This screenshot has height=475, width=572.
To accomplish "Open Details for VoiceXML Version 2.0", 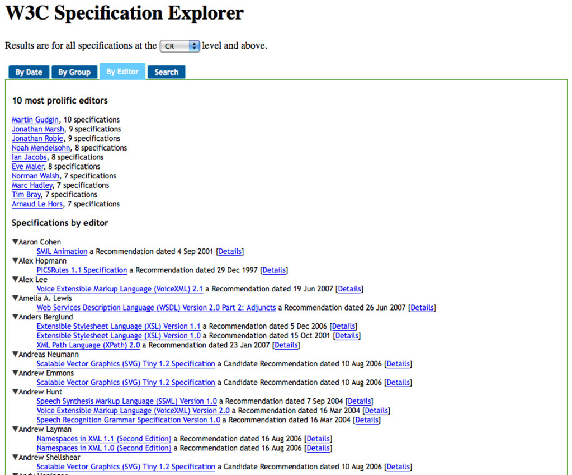I will pos(376,411).
